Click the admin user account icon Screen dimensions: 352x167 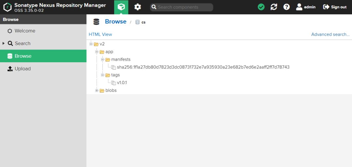[x=299, y=7]
